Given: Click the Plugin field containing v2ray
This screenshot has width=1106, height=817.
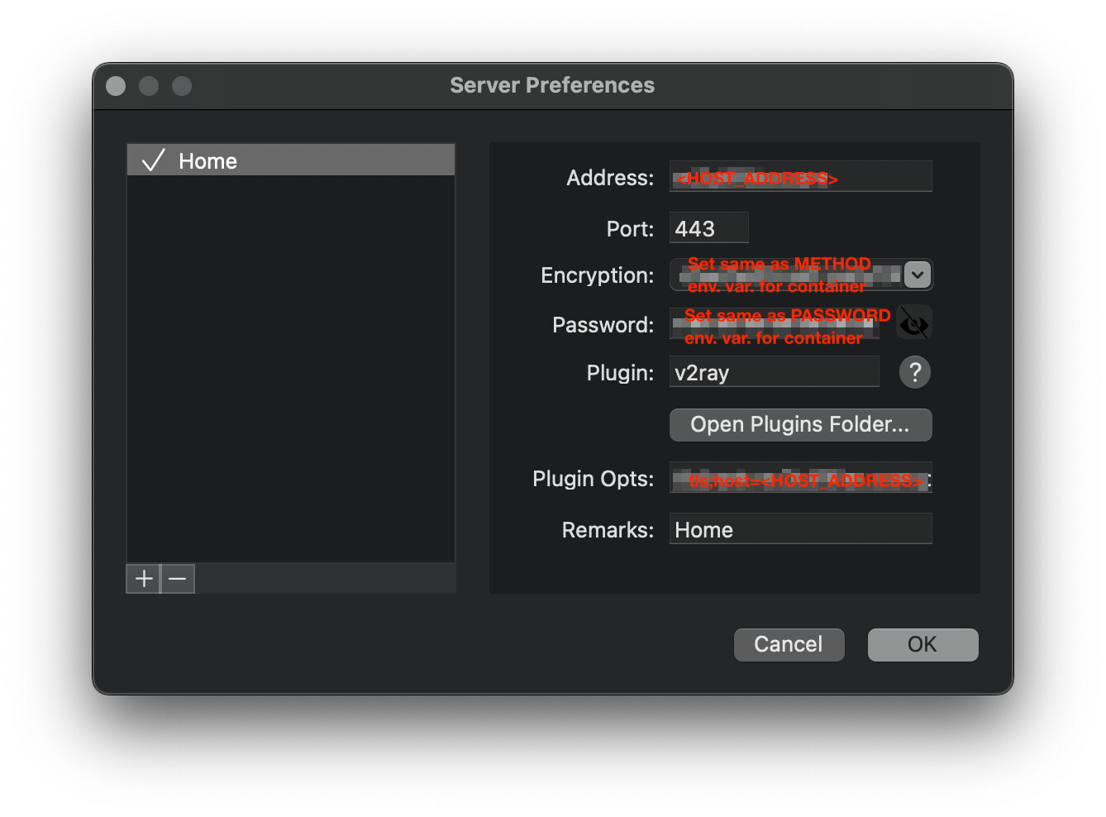Looking at the screenshot, I should (x=774, y=372).
